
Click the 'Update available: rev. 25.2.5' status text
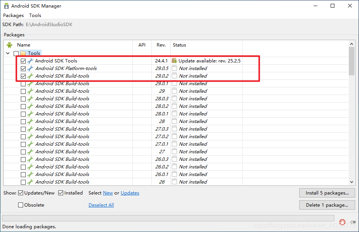(x=210, y=61)
